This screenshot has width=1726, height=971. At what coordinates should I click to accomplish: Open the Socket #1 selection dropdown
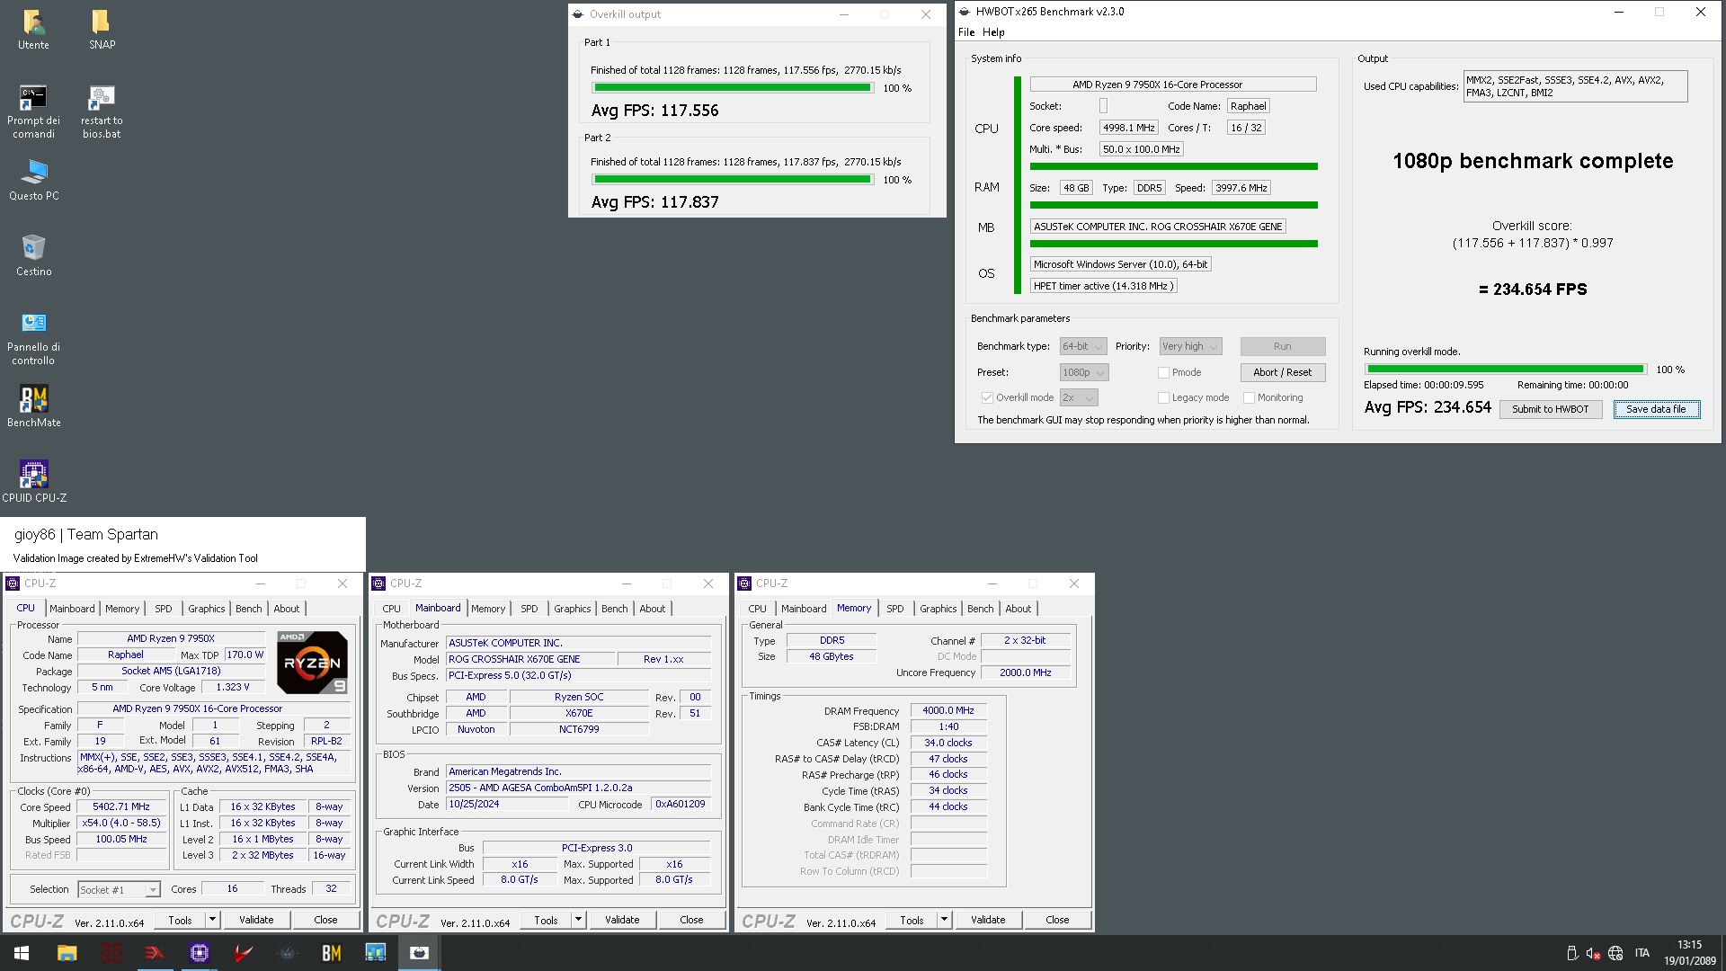119,889
